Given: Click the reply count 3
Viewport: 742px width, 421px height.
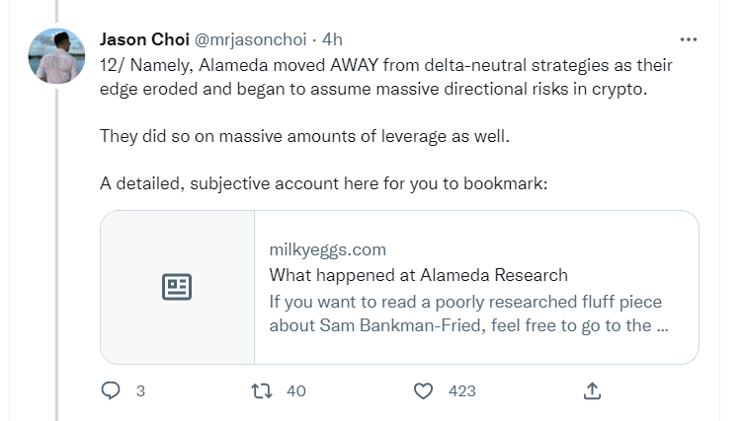Looking at the screenshot, I should coord(140,391).
